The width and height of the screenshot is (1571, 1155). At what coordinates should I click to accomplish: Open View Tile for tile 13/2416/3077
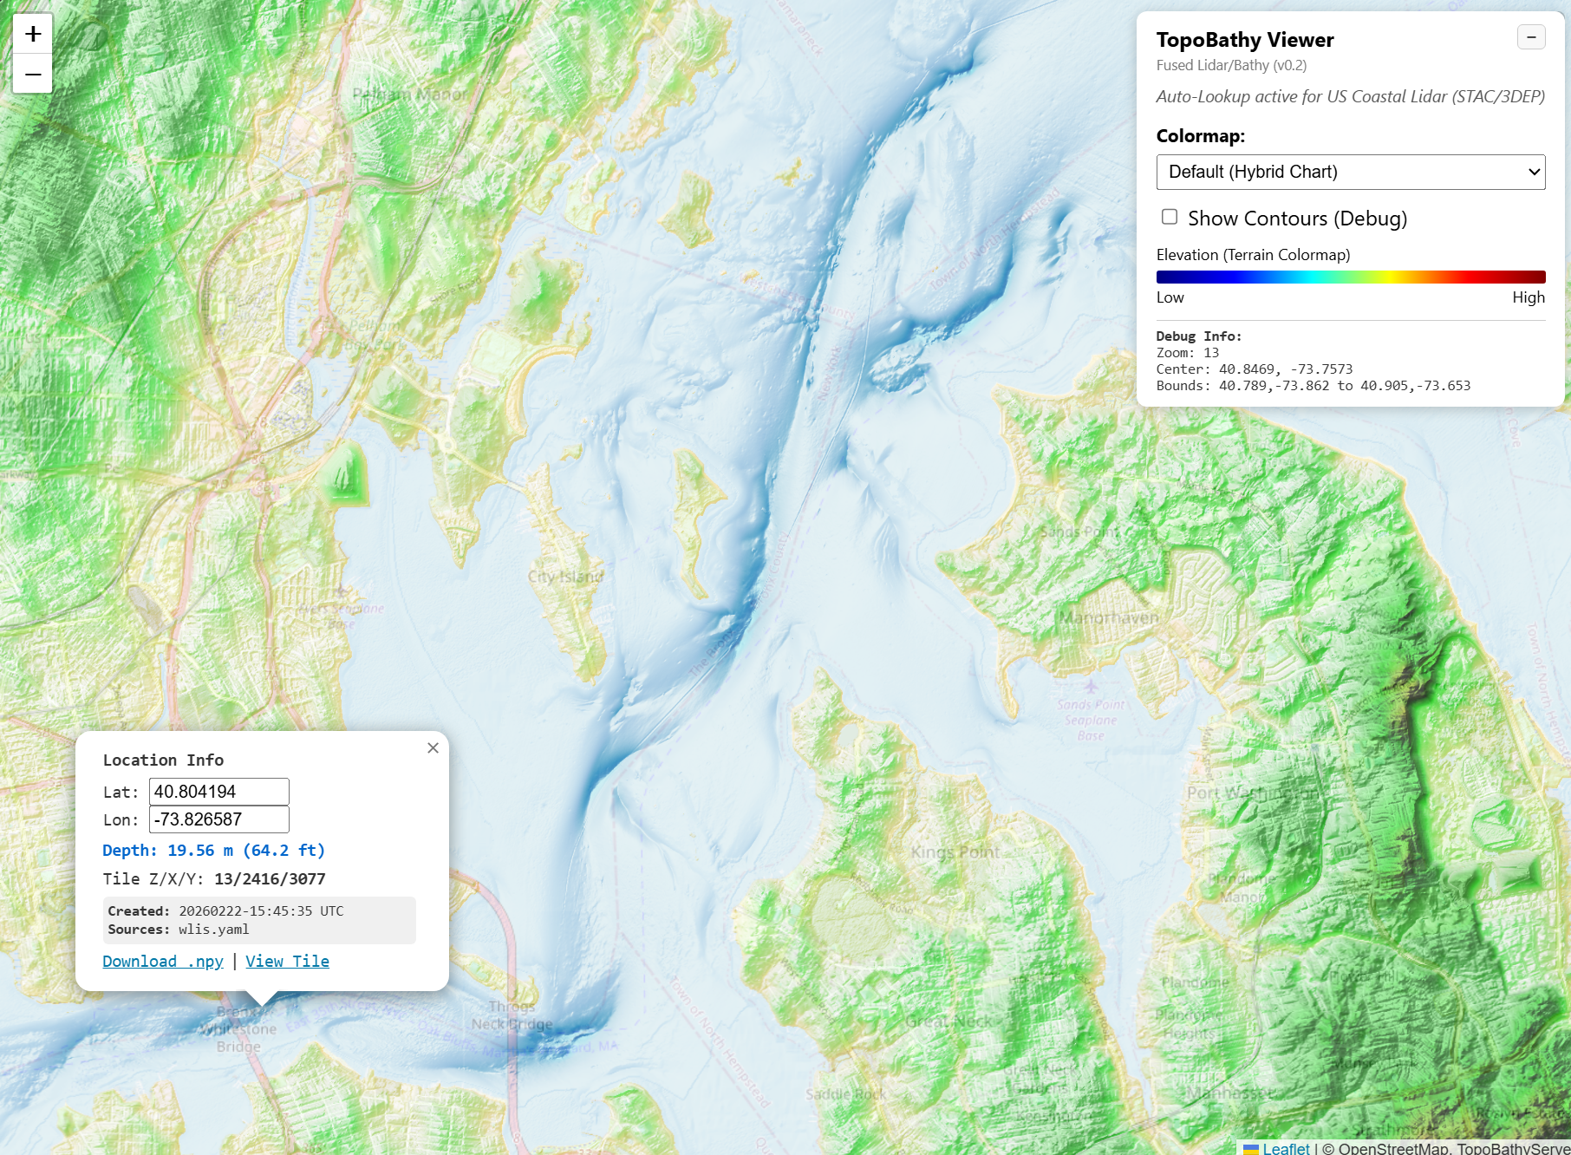[x=287, y=961]
